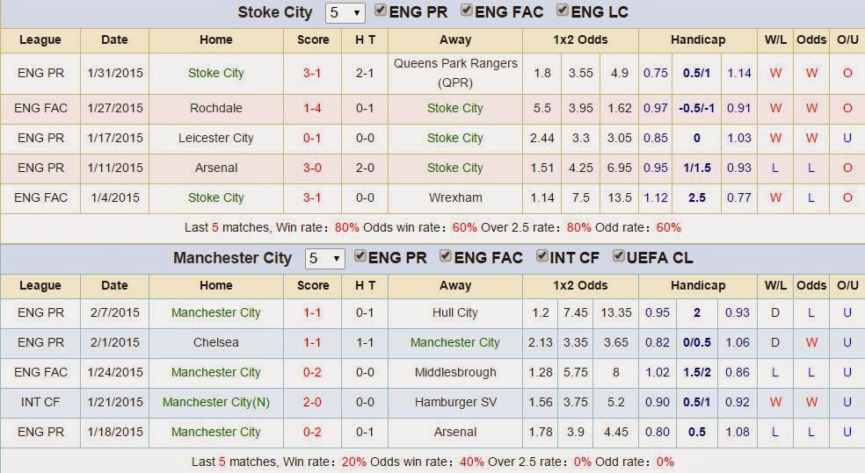Select the Middlesbrough team link

455,373
